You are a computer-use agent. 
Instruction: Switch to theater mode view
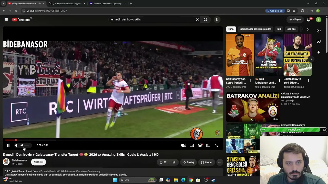[208, 145]
